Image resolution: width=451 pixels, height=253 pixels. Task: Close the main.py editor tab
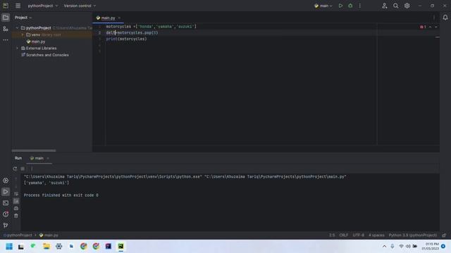tap(119, 18)
